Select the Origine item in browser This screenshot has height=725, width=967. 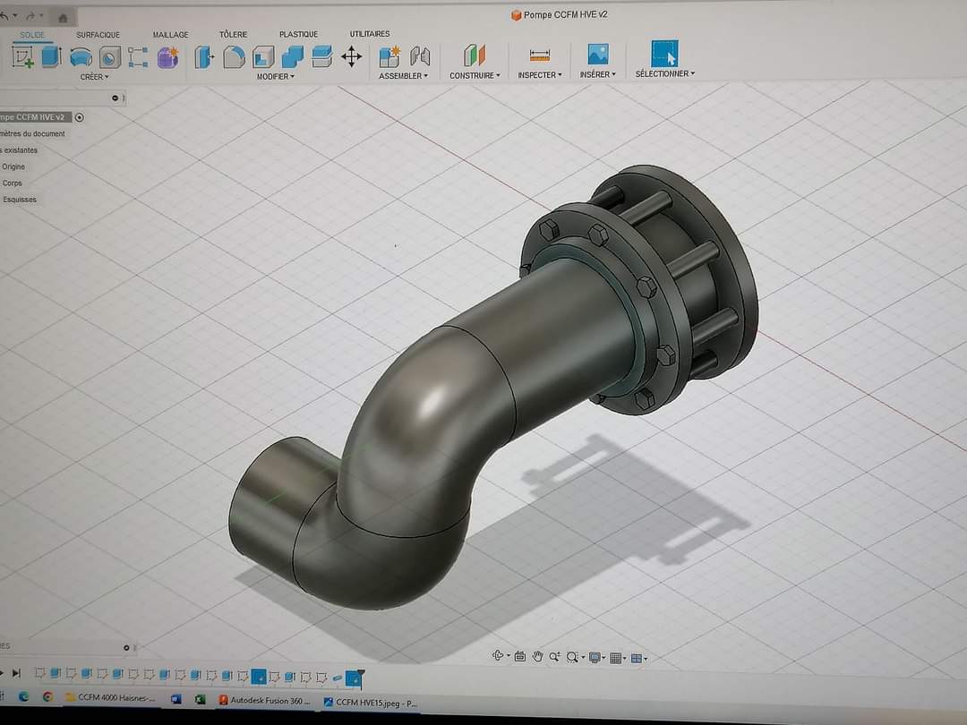tap(13, 167)
